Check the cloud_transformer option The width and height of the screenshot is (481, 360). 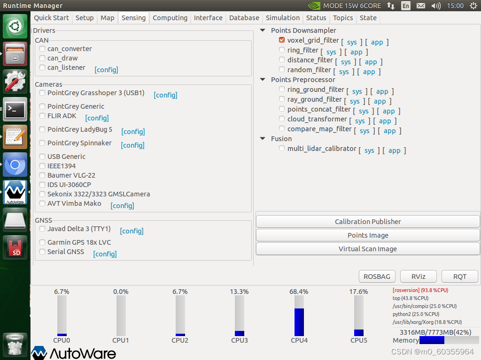[282, 119]
